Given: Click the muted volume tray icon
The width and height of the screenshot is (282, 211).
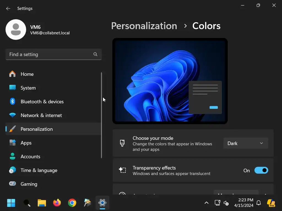Looking at the screenshot, I should tap(226, 203).
